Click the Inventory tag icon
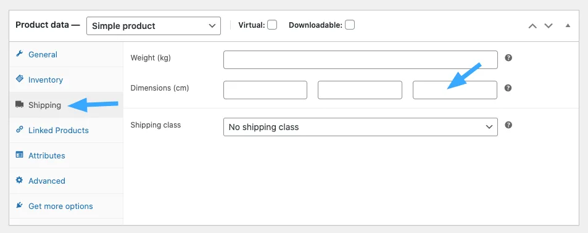Viewport: 588px width, 233px height. pyautogui.click(x=19, y=79)
